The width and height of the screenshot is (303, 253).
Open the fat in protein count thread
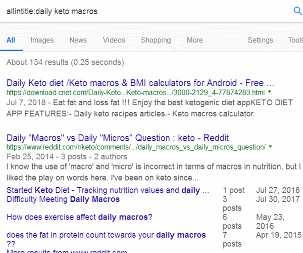coord(106,235)
